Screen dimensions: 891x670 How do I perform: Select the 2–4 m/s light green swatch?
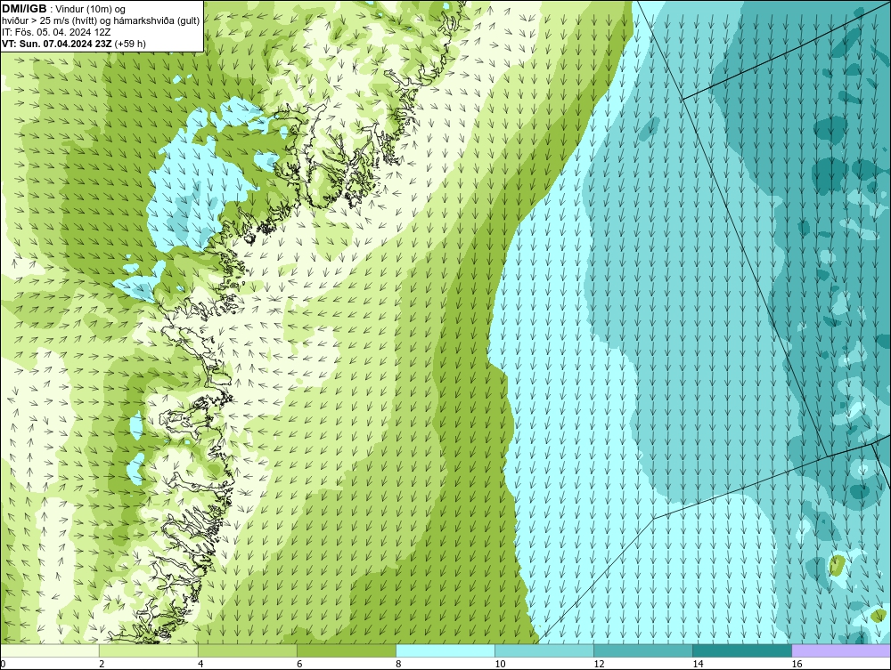point(148,650)
